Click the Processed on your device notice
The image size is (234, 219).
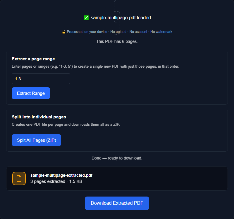[87, 32]
